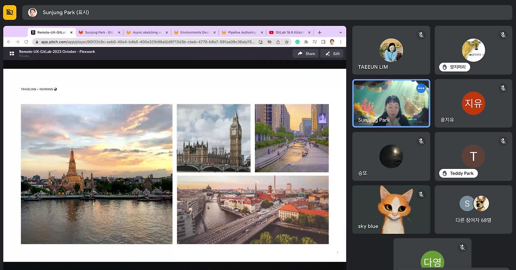This screenshot has width=516, height=270.
Task: Click the Share button in Pitch
Action: (306, 54)
